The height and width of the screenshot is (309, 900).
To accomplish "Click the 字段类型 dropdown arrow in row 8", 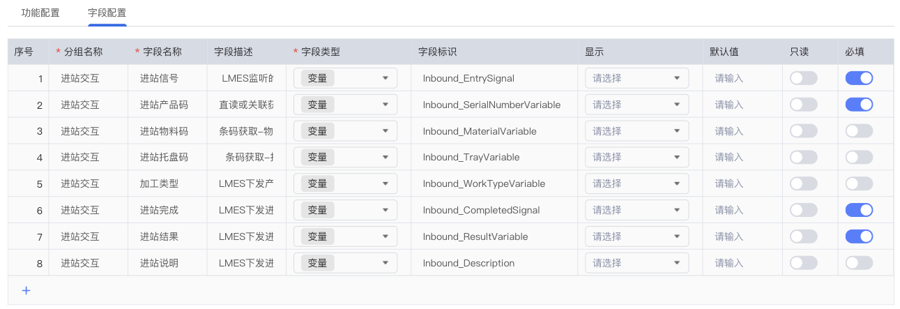I will (x=386, y=263).
